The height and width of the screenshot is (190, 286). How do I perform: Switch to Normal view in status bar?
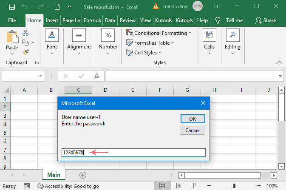coord(162,186)
